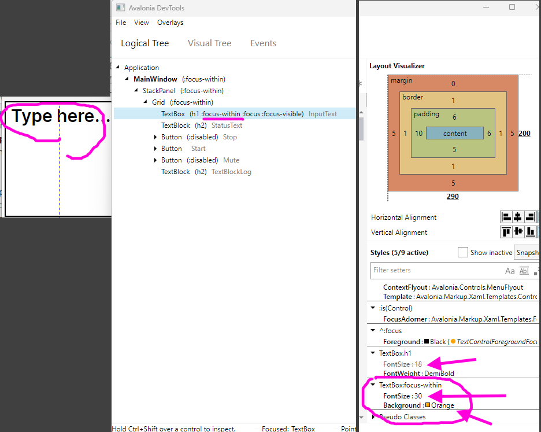Open the Overlays menu
Screen dimensions: 541x432
click(x=170, y=22)
